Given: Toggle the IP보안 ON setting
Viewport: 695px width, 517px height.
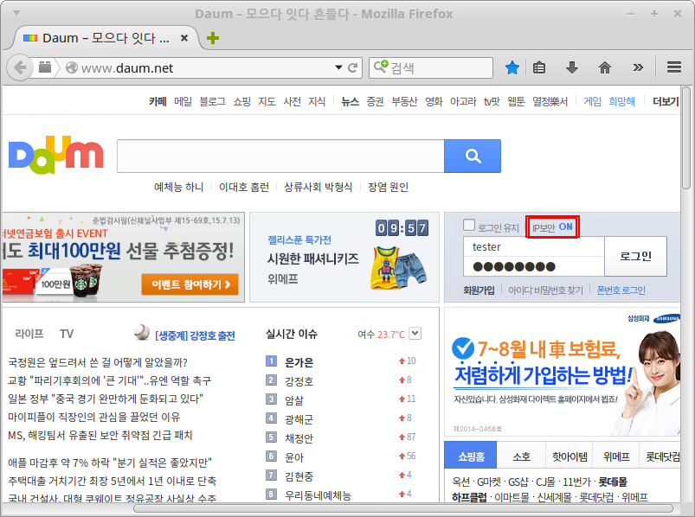Looking at the screenshot, I should (552, 227).
